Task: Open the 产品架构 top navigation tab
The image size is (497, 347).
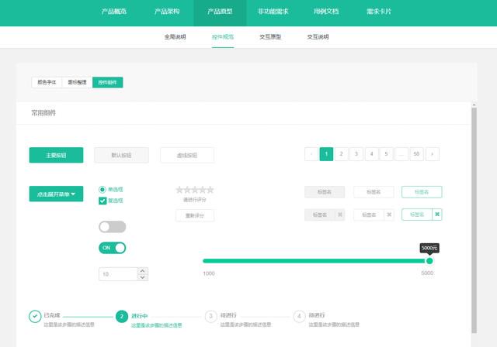Action: [x=167, y=12]
